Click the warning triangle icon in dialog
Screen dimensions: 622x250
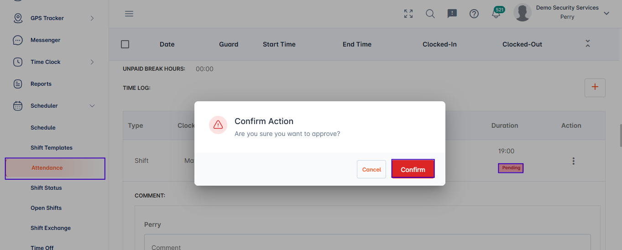click(x=218, y=125)
